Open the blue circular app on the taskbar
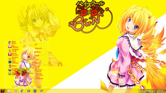This screenshot has height=93, width=166. click(x=35, y=91)
